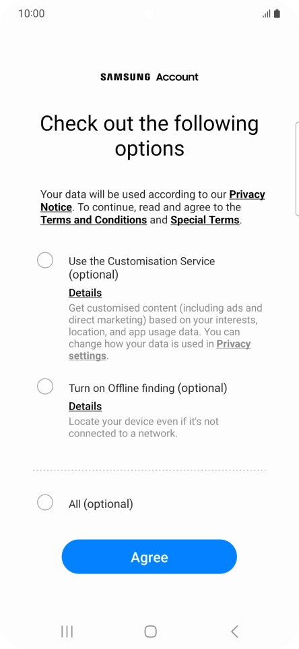Tap the blue Agree button

(x=149, y=557)
